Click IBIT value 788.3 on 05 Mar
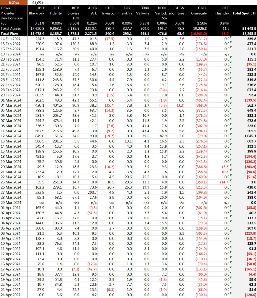 tap(40, 110)
